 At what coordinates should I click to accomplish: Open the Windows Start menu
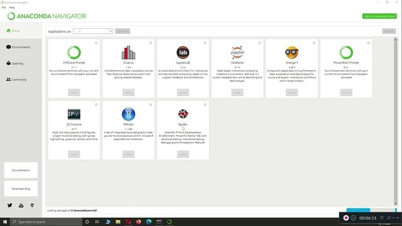pos(5,222)
